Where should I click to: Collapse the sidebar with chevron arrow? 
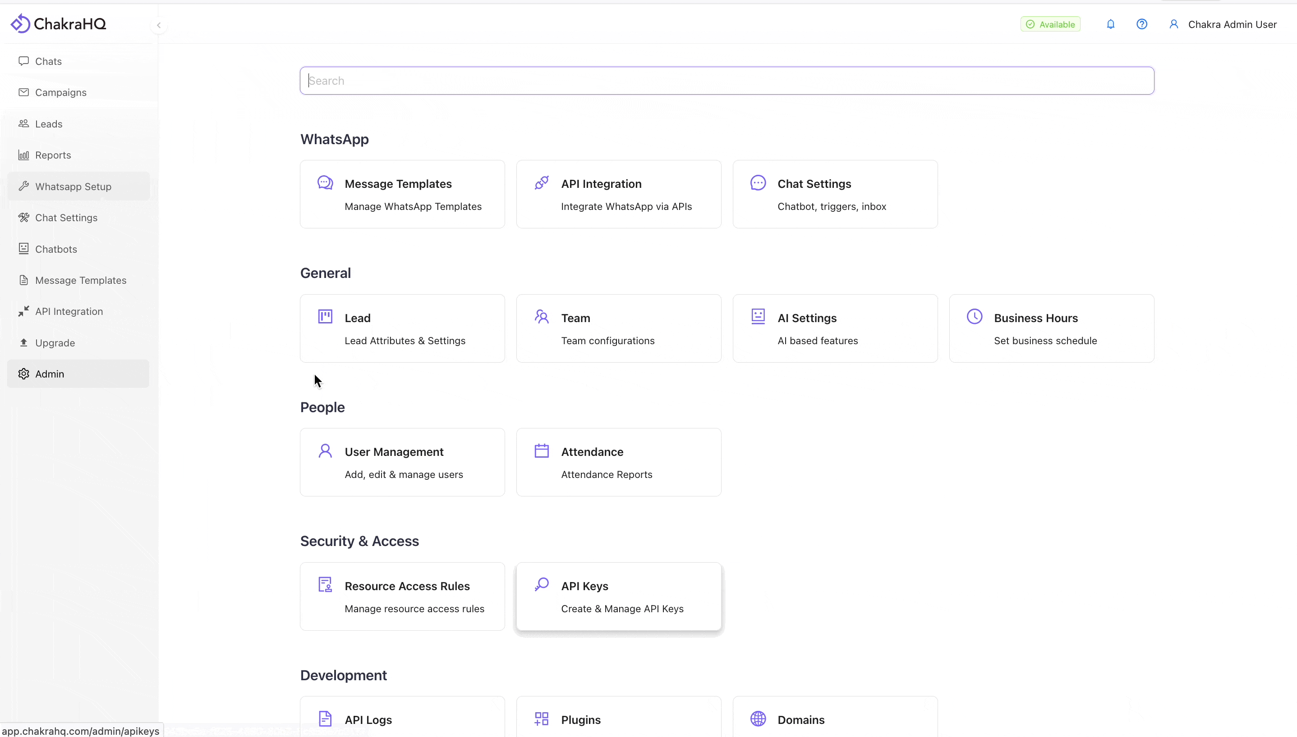point(159,25)
